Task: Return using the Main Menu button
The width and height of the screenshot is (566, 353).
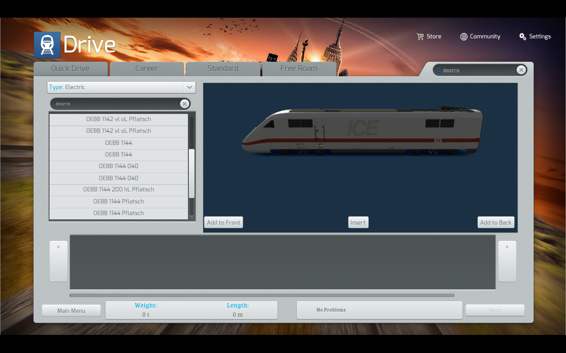Action: (x=71, y=311)
